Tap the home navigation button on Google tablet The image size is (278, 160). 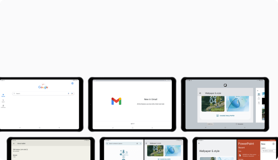(39, 128)
